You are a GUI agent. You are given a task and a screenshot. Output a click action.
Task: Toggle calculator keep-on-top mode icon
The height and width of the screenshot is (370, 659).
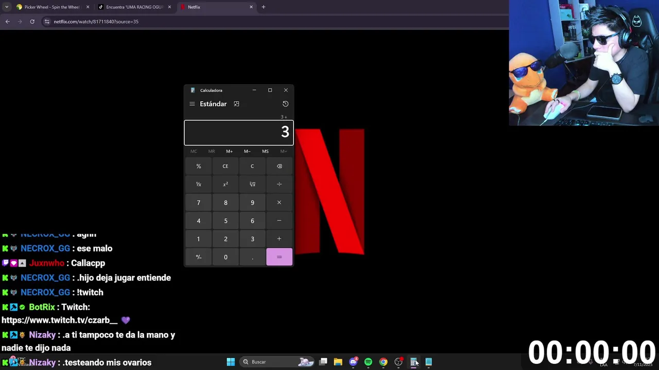(x=236, y=104)
